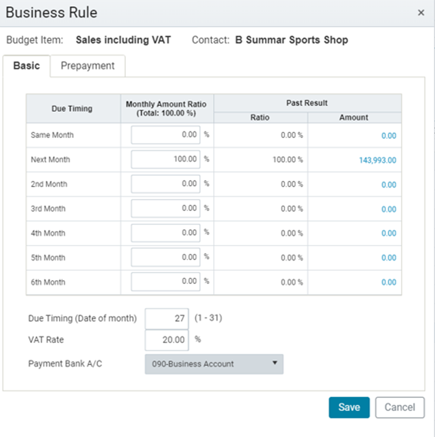Cancel the business rule changes
435x437 pixels.
400,407
